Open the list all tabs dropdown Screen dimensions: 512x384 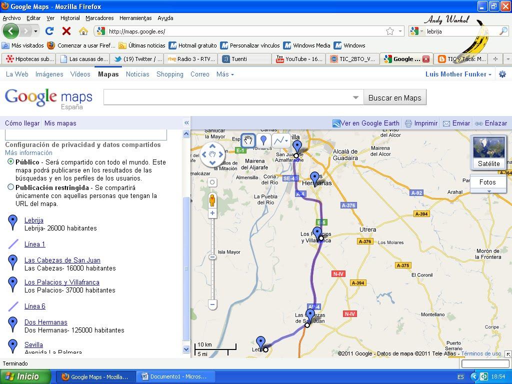pyautogui.click(x=508, y=59)
